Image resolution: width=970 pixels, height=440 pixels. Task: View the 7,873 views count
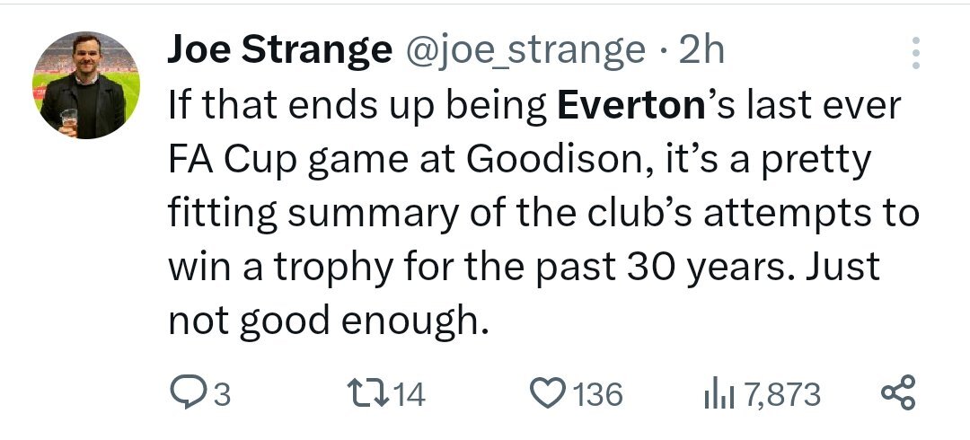pos(782,394)
